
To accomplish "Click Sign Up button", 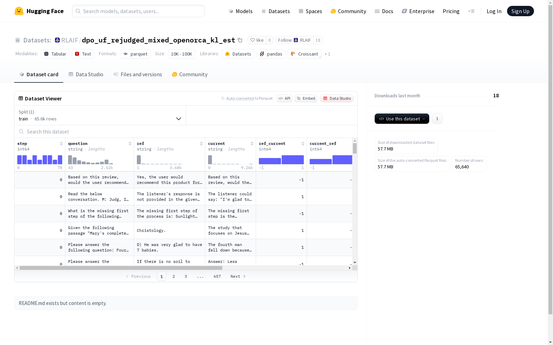I will coord(520,11).
